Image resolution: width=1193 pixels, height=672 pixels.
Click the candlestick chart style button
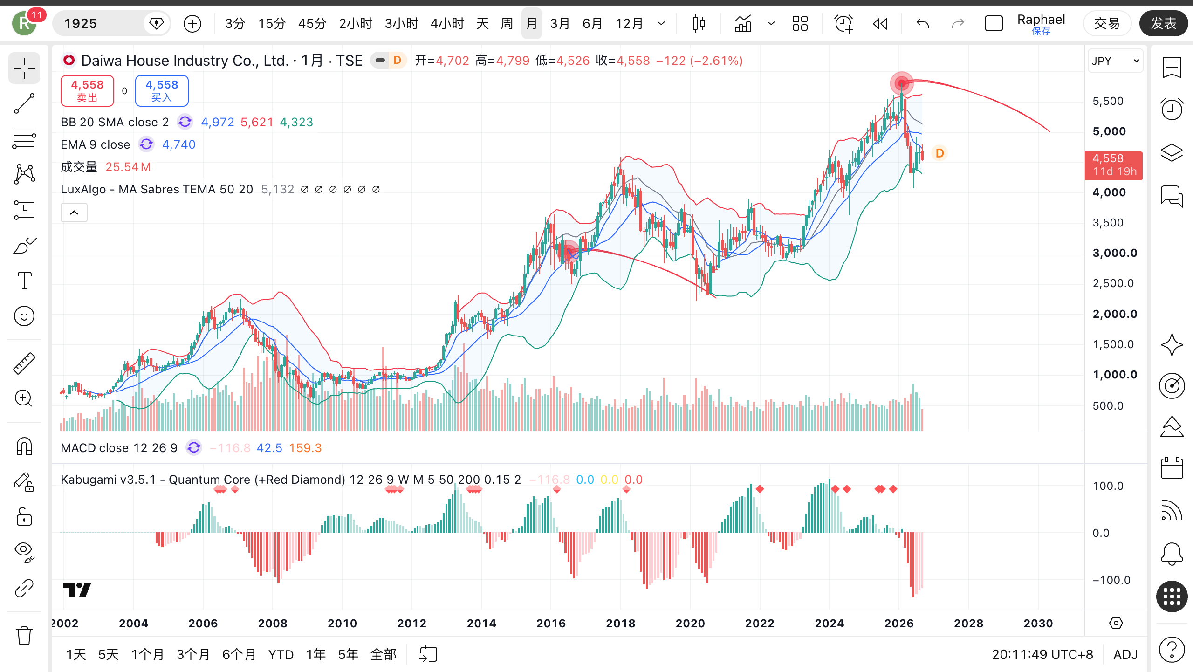click(x=699, y=23)
